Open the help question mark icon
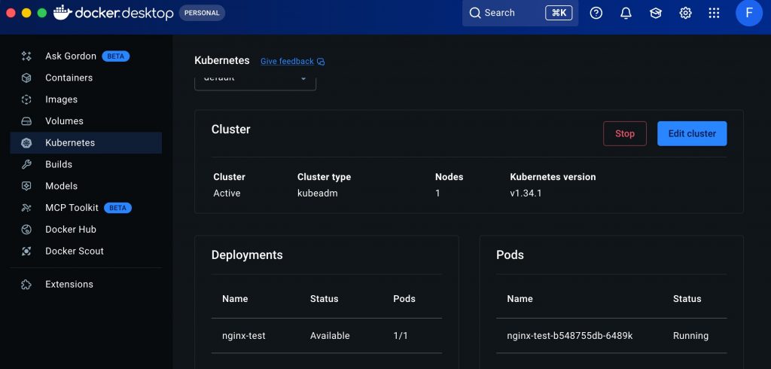The height and width of the screenshot is (369, 771). pyautogui.click(x=596, y=13)
